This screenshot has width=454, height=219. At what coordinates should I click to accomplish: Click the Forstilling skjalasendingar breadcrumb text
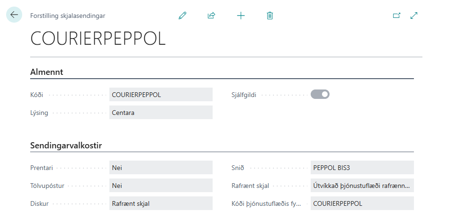coord(68,16)
